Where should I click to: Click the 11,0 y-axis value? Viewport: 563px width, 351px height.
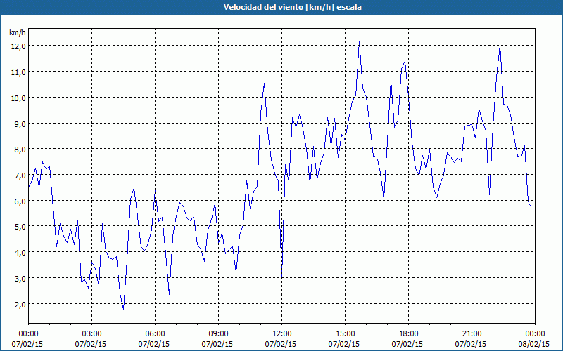[18, 72]
